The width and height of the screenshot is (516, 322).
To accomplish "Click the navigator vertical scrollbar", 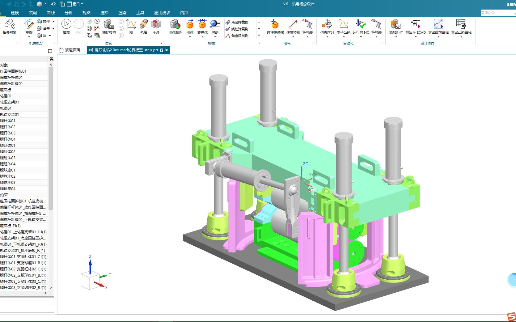I will pyautogui.click(x=51, y=138).
